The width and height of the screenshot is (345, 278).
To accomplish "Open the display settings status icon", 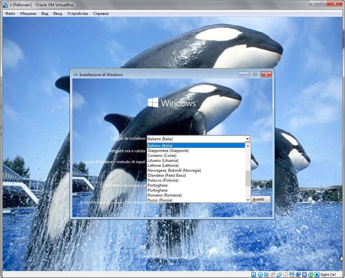I will pyautogui.click(x=292, y=274).
